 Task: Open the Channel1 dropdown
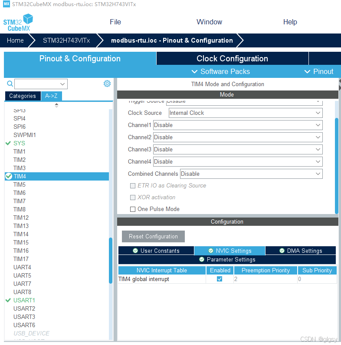click(238, 125)
